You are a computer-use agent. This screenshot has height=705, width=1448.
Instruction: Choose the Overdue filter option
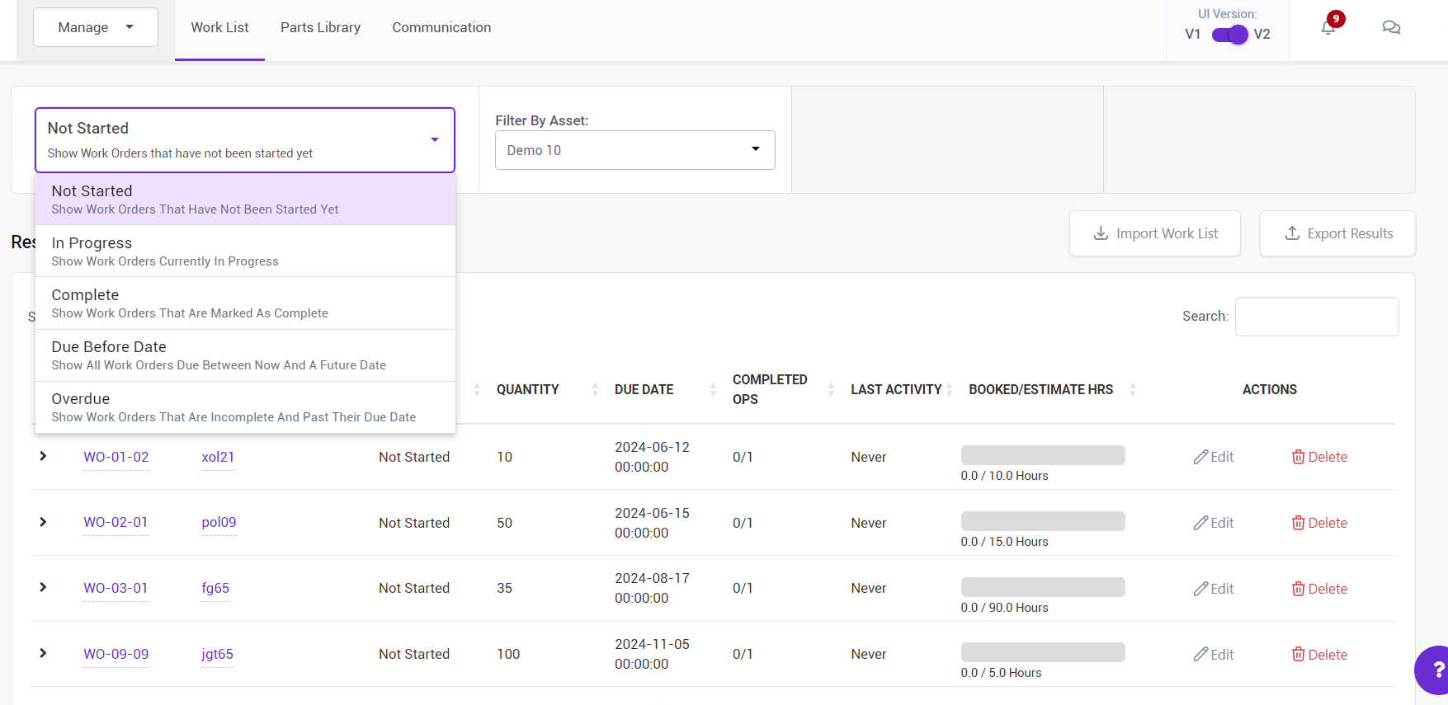pos(245,407)
